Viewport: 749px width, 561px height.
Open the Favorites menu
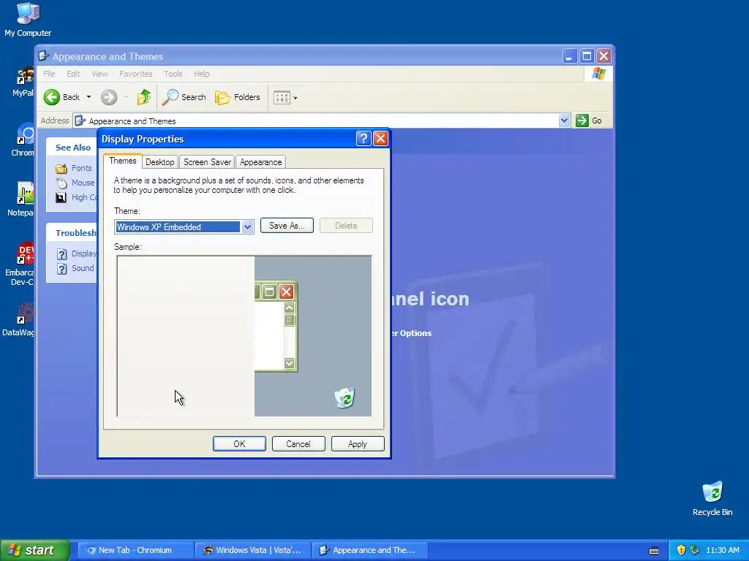(135, 74)
